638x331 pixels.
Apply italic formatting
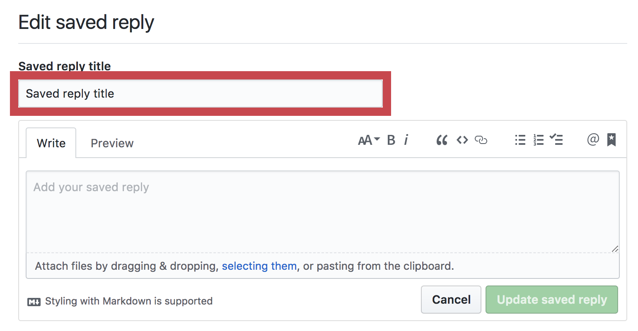[406, 140]
